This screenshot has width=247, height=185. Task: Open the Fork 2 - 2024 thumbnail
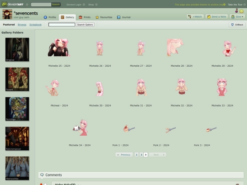click(x=171, y=130)
